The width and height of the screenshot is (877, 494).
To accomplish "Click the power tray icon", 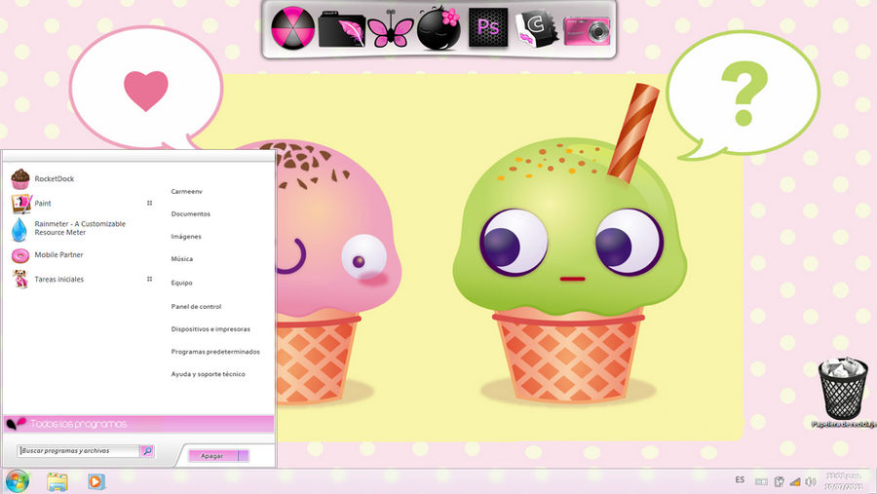I will click(779, 481).
